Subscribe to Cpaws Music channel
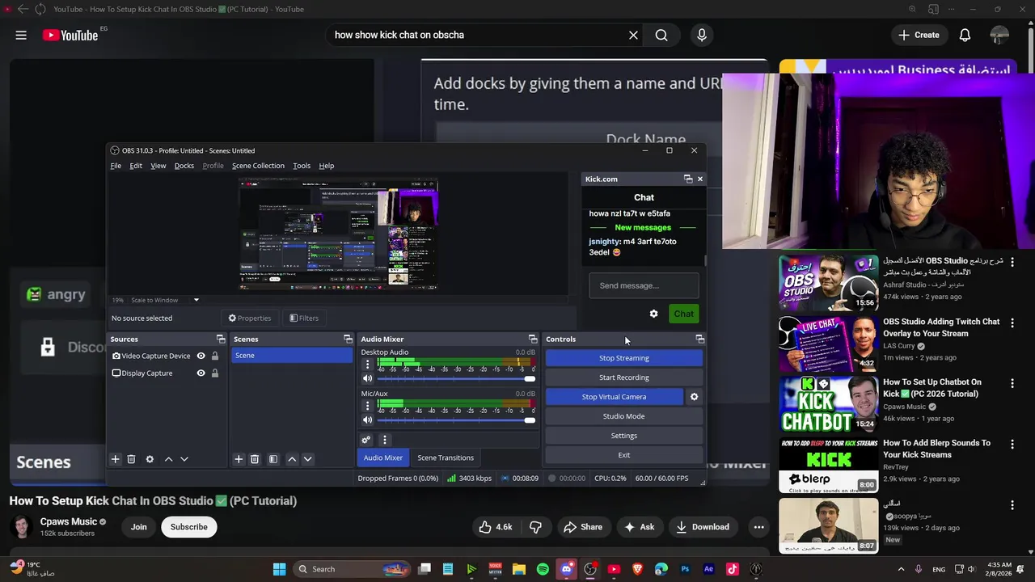 (x=188, y=527)
